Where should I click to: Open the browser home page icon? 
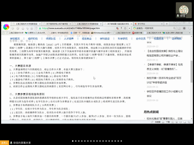23,28
